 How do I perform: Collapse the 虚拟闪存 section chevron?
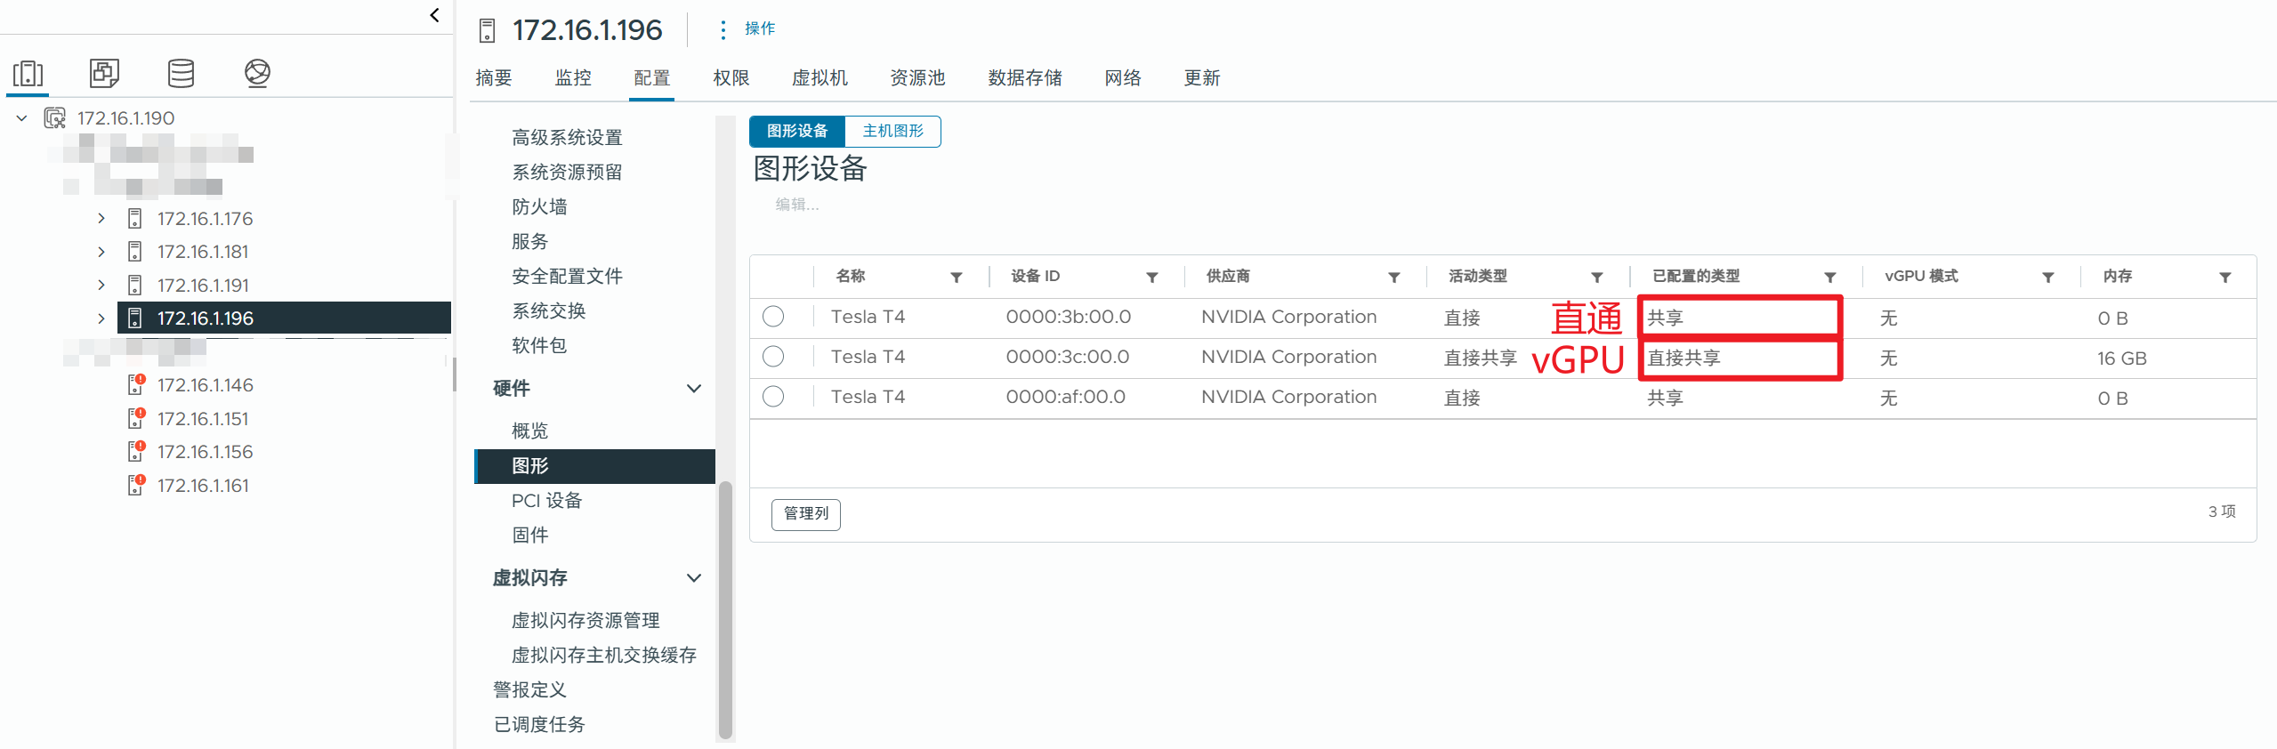click(x=694, y=578)
